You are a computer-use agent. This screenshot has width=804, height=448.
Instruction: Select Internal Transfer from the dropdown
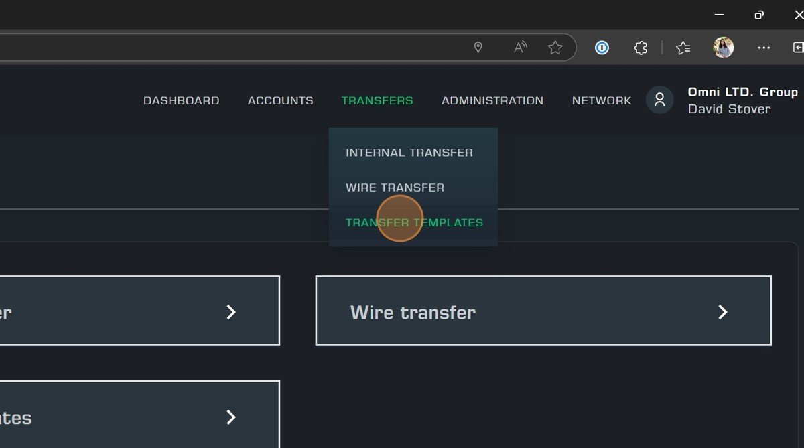[x=409, y=153]
